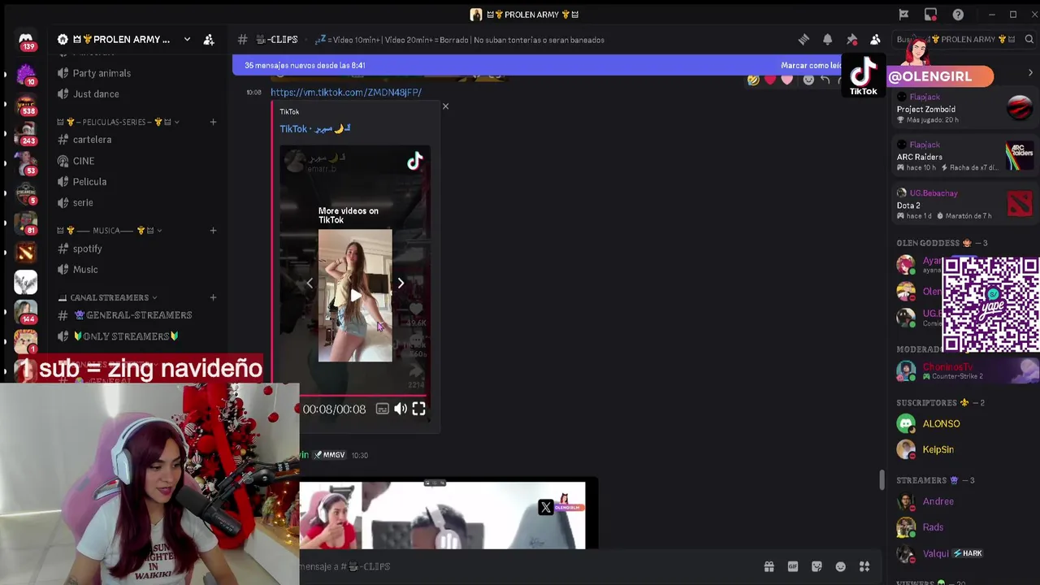The height and width of the screenshot is (585, 1040).
Task: Toggle captions on TikTok video player
Action: (382, 409)
